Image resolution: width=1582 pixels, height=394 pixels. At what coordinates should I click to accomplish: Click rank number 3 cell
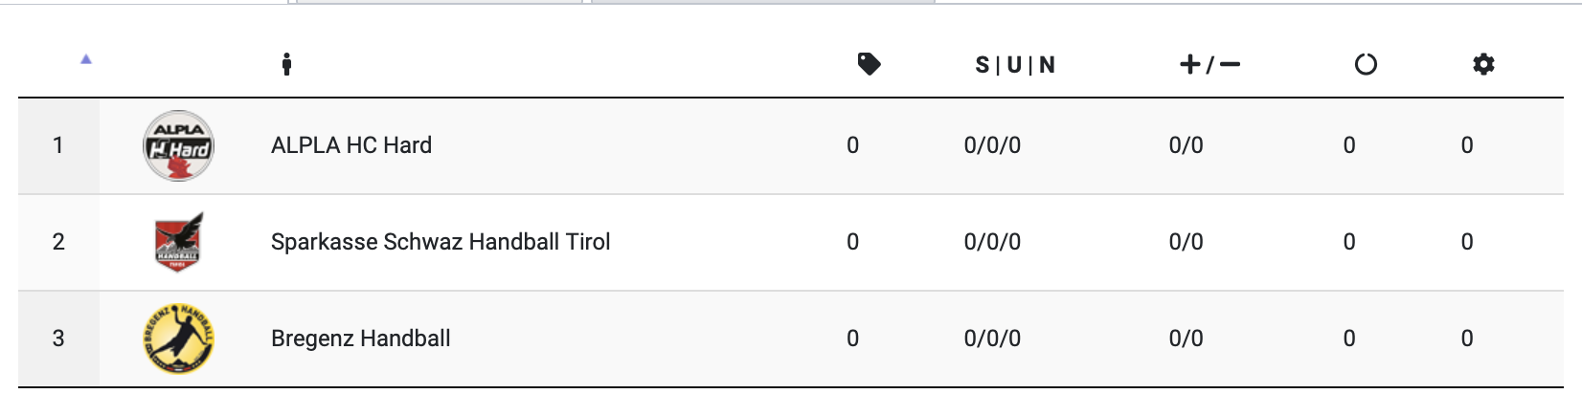pyautogui.click(x=58, y=339)
